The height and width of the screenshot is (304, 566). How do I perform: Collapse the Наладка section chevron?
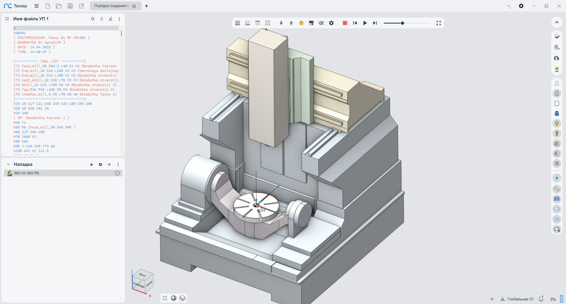8,164
